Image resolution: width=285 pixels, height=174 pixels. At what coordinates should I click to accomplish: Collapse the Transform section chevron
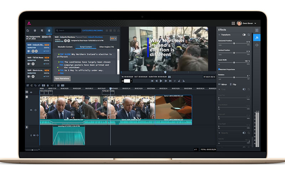[x=219, y=35]
